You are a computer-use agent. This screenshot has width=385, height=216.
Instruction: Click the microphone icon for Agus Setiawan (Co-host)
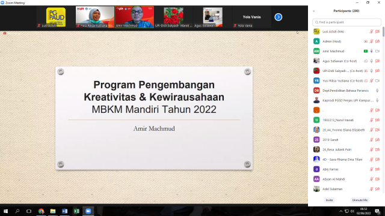point(372,61)
